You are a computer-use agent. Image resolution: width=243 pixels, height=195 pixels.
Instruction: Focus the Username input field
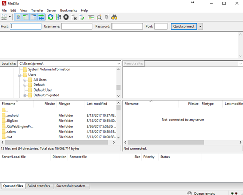pyautogui.click(x=77, y=26)
